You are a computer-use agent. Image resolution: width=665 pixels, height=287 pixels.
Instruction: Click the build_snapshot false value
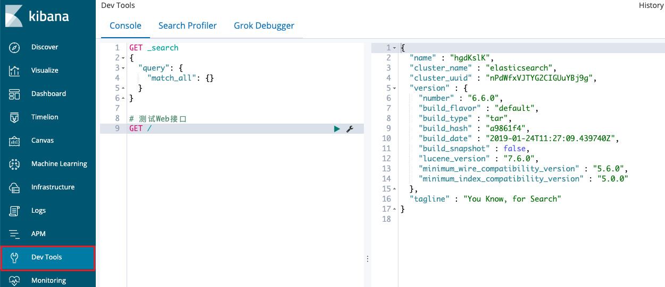(x=514, y=149)
